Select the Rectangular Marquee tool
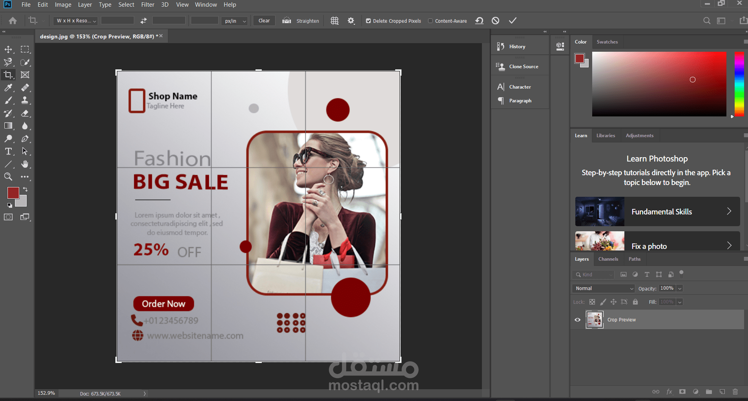Screen dimensions: 748x401 pos(25,49)
